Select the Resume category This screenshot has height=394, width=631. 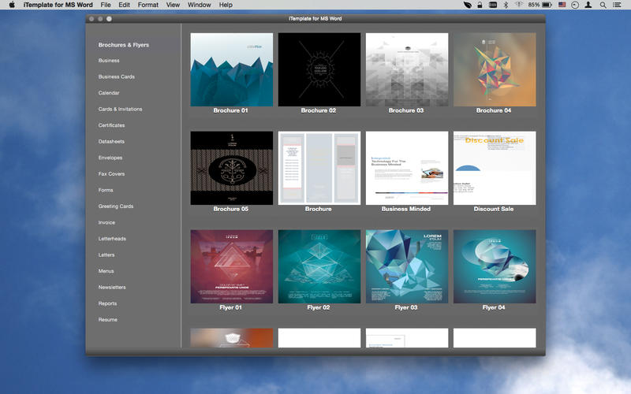(108, 320)
